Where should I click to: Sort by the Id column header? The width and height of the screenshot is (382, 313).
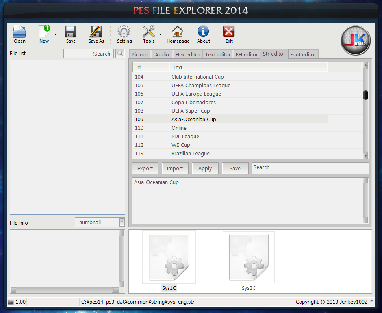151,67
